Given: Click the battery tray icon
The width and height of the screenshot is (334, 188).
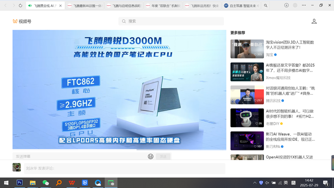Looking at the screenshot, I should [274, 183].
